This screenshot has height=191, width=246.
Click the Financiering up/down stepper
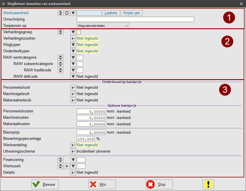60,160
